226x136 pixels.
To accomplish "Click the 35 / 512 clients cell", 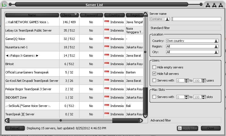I will point(69,30).
